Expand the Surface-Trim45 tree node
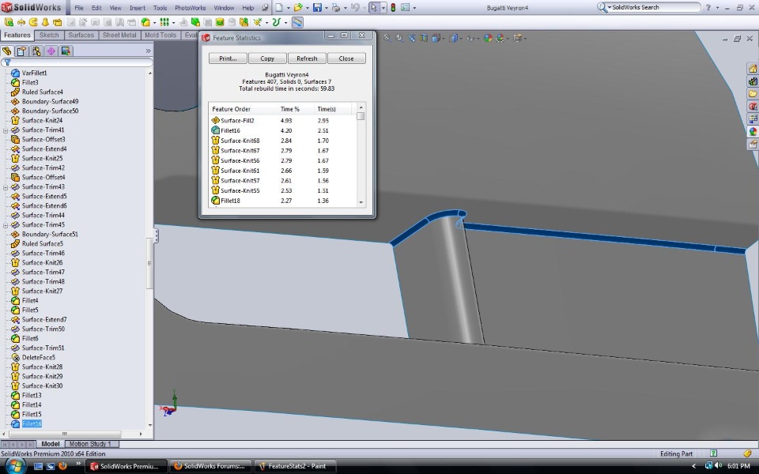This screenshot has height=474, width=759. pos(6,225)
